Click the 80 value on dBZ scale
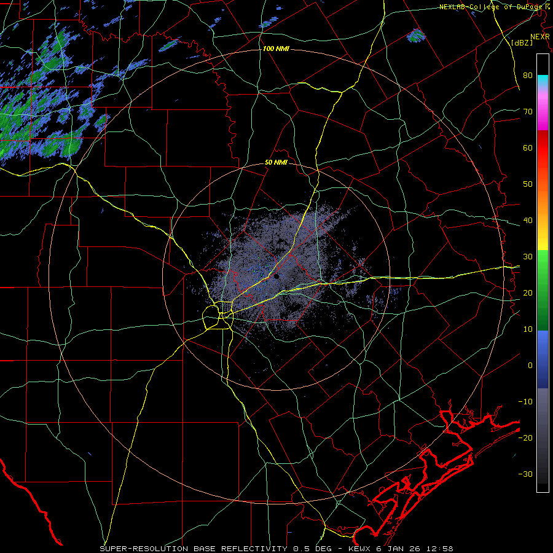This screenshot has height=553, width=553. tap(528, 76)
